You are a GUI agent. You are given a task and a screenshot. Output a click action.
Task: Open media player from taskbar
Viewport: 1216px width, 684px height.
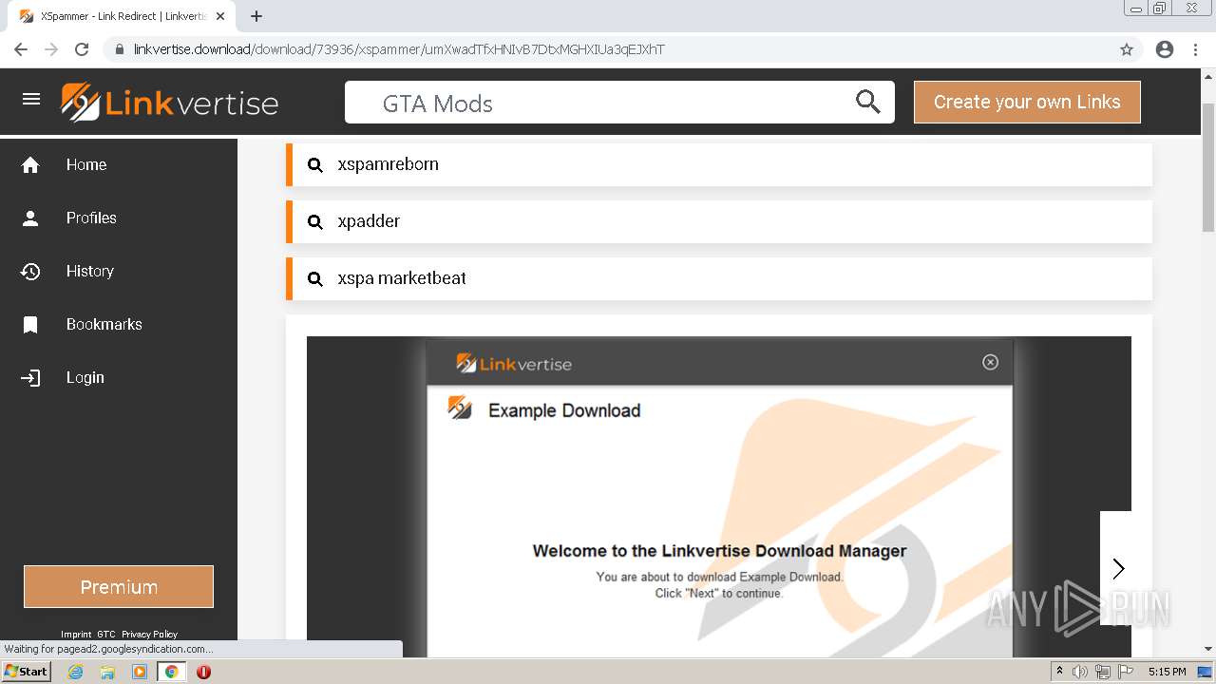140,672
